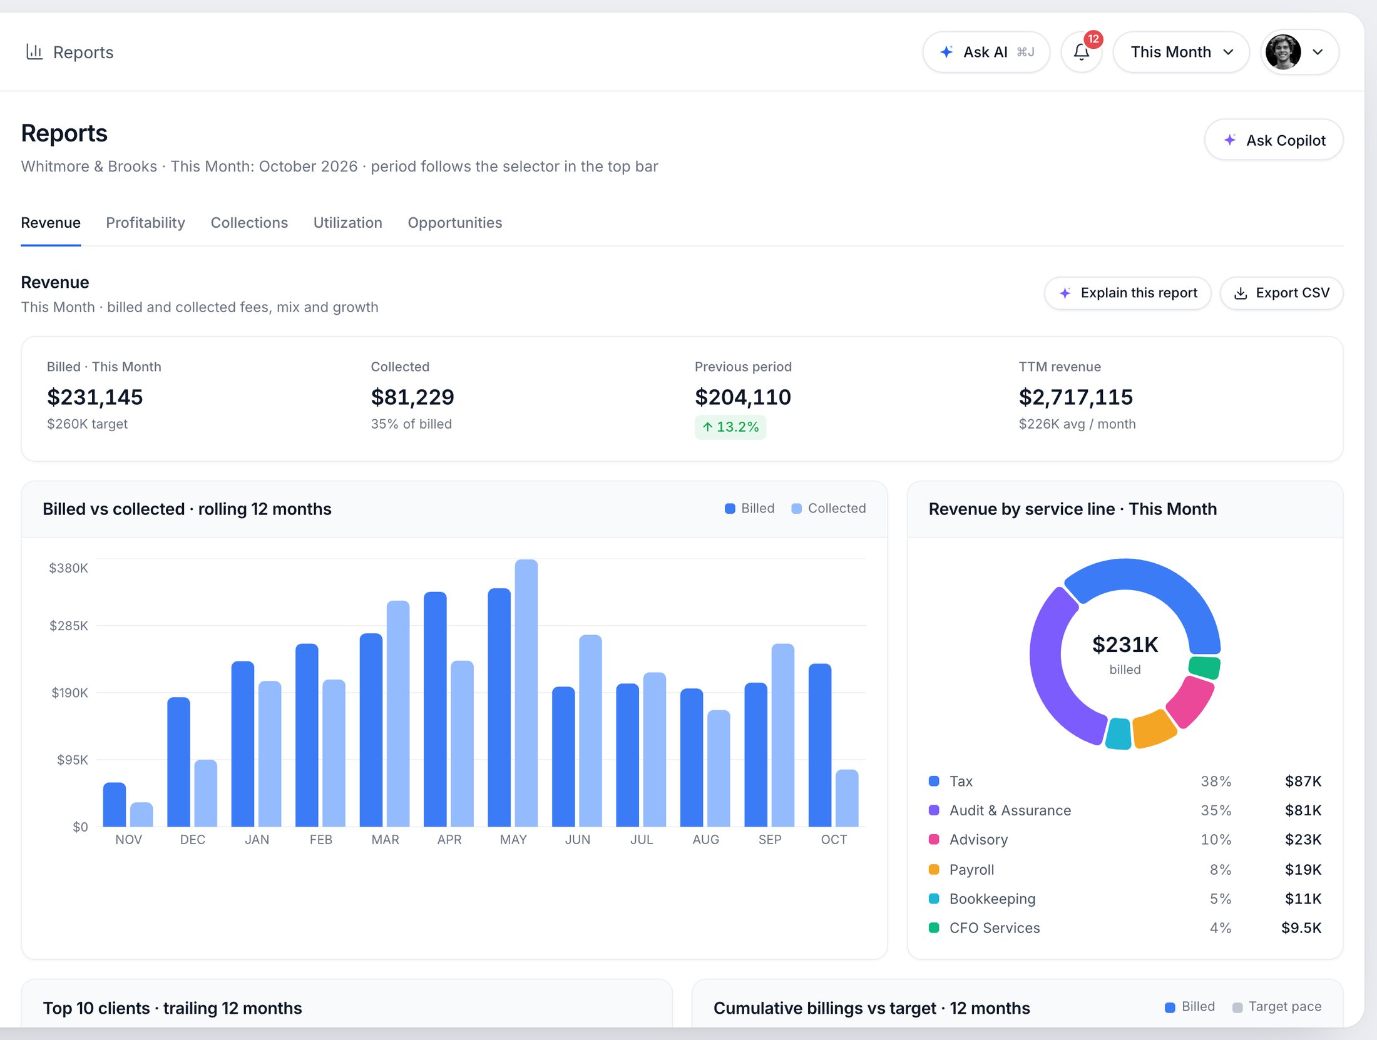1377x1040 pixels.
Task: Click the download icon on Export CSV
Action: click(x=1241, y=293)
